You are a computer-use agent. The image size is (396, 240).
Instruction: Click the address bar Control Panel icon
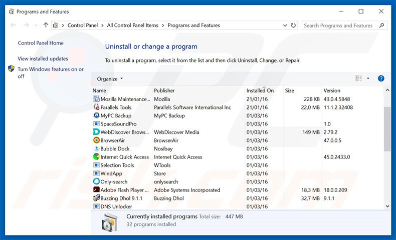click(x=56, y=25)
